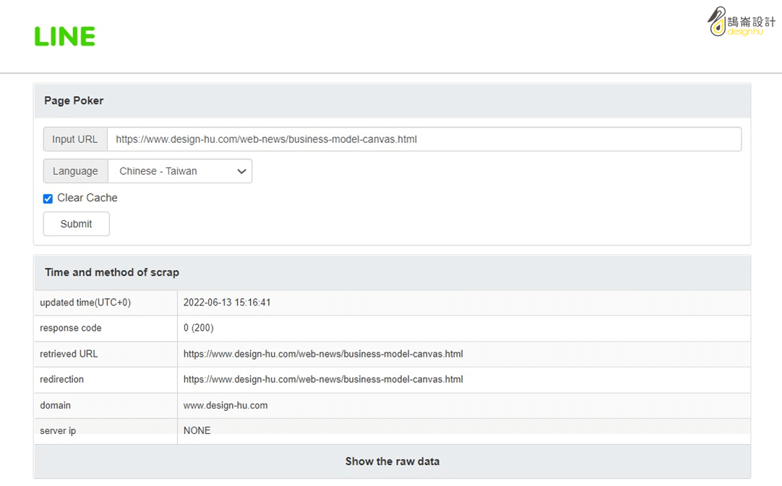
Task: Click the response code value 0 (200)
Action: [x=199, y=328]
